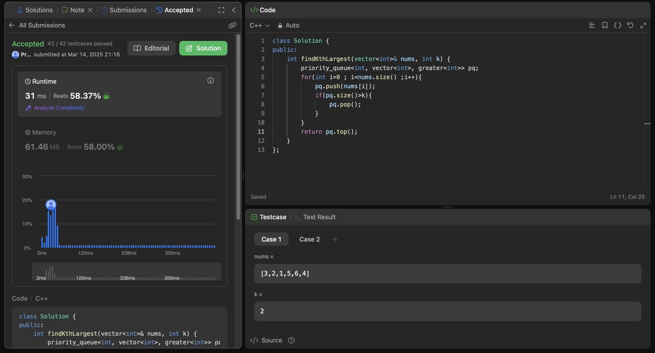Click the 'class Solution {' editor line
This screenshot has width=655, height=353.
(301, 40)
